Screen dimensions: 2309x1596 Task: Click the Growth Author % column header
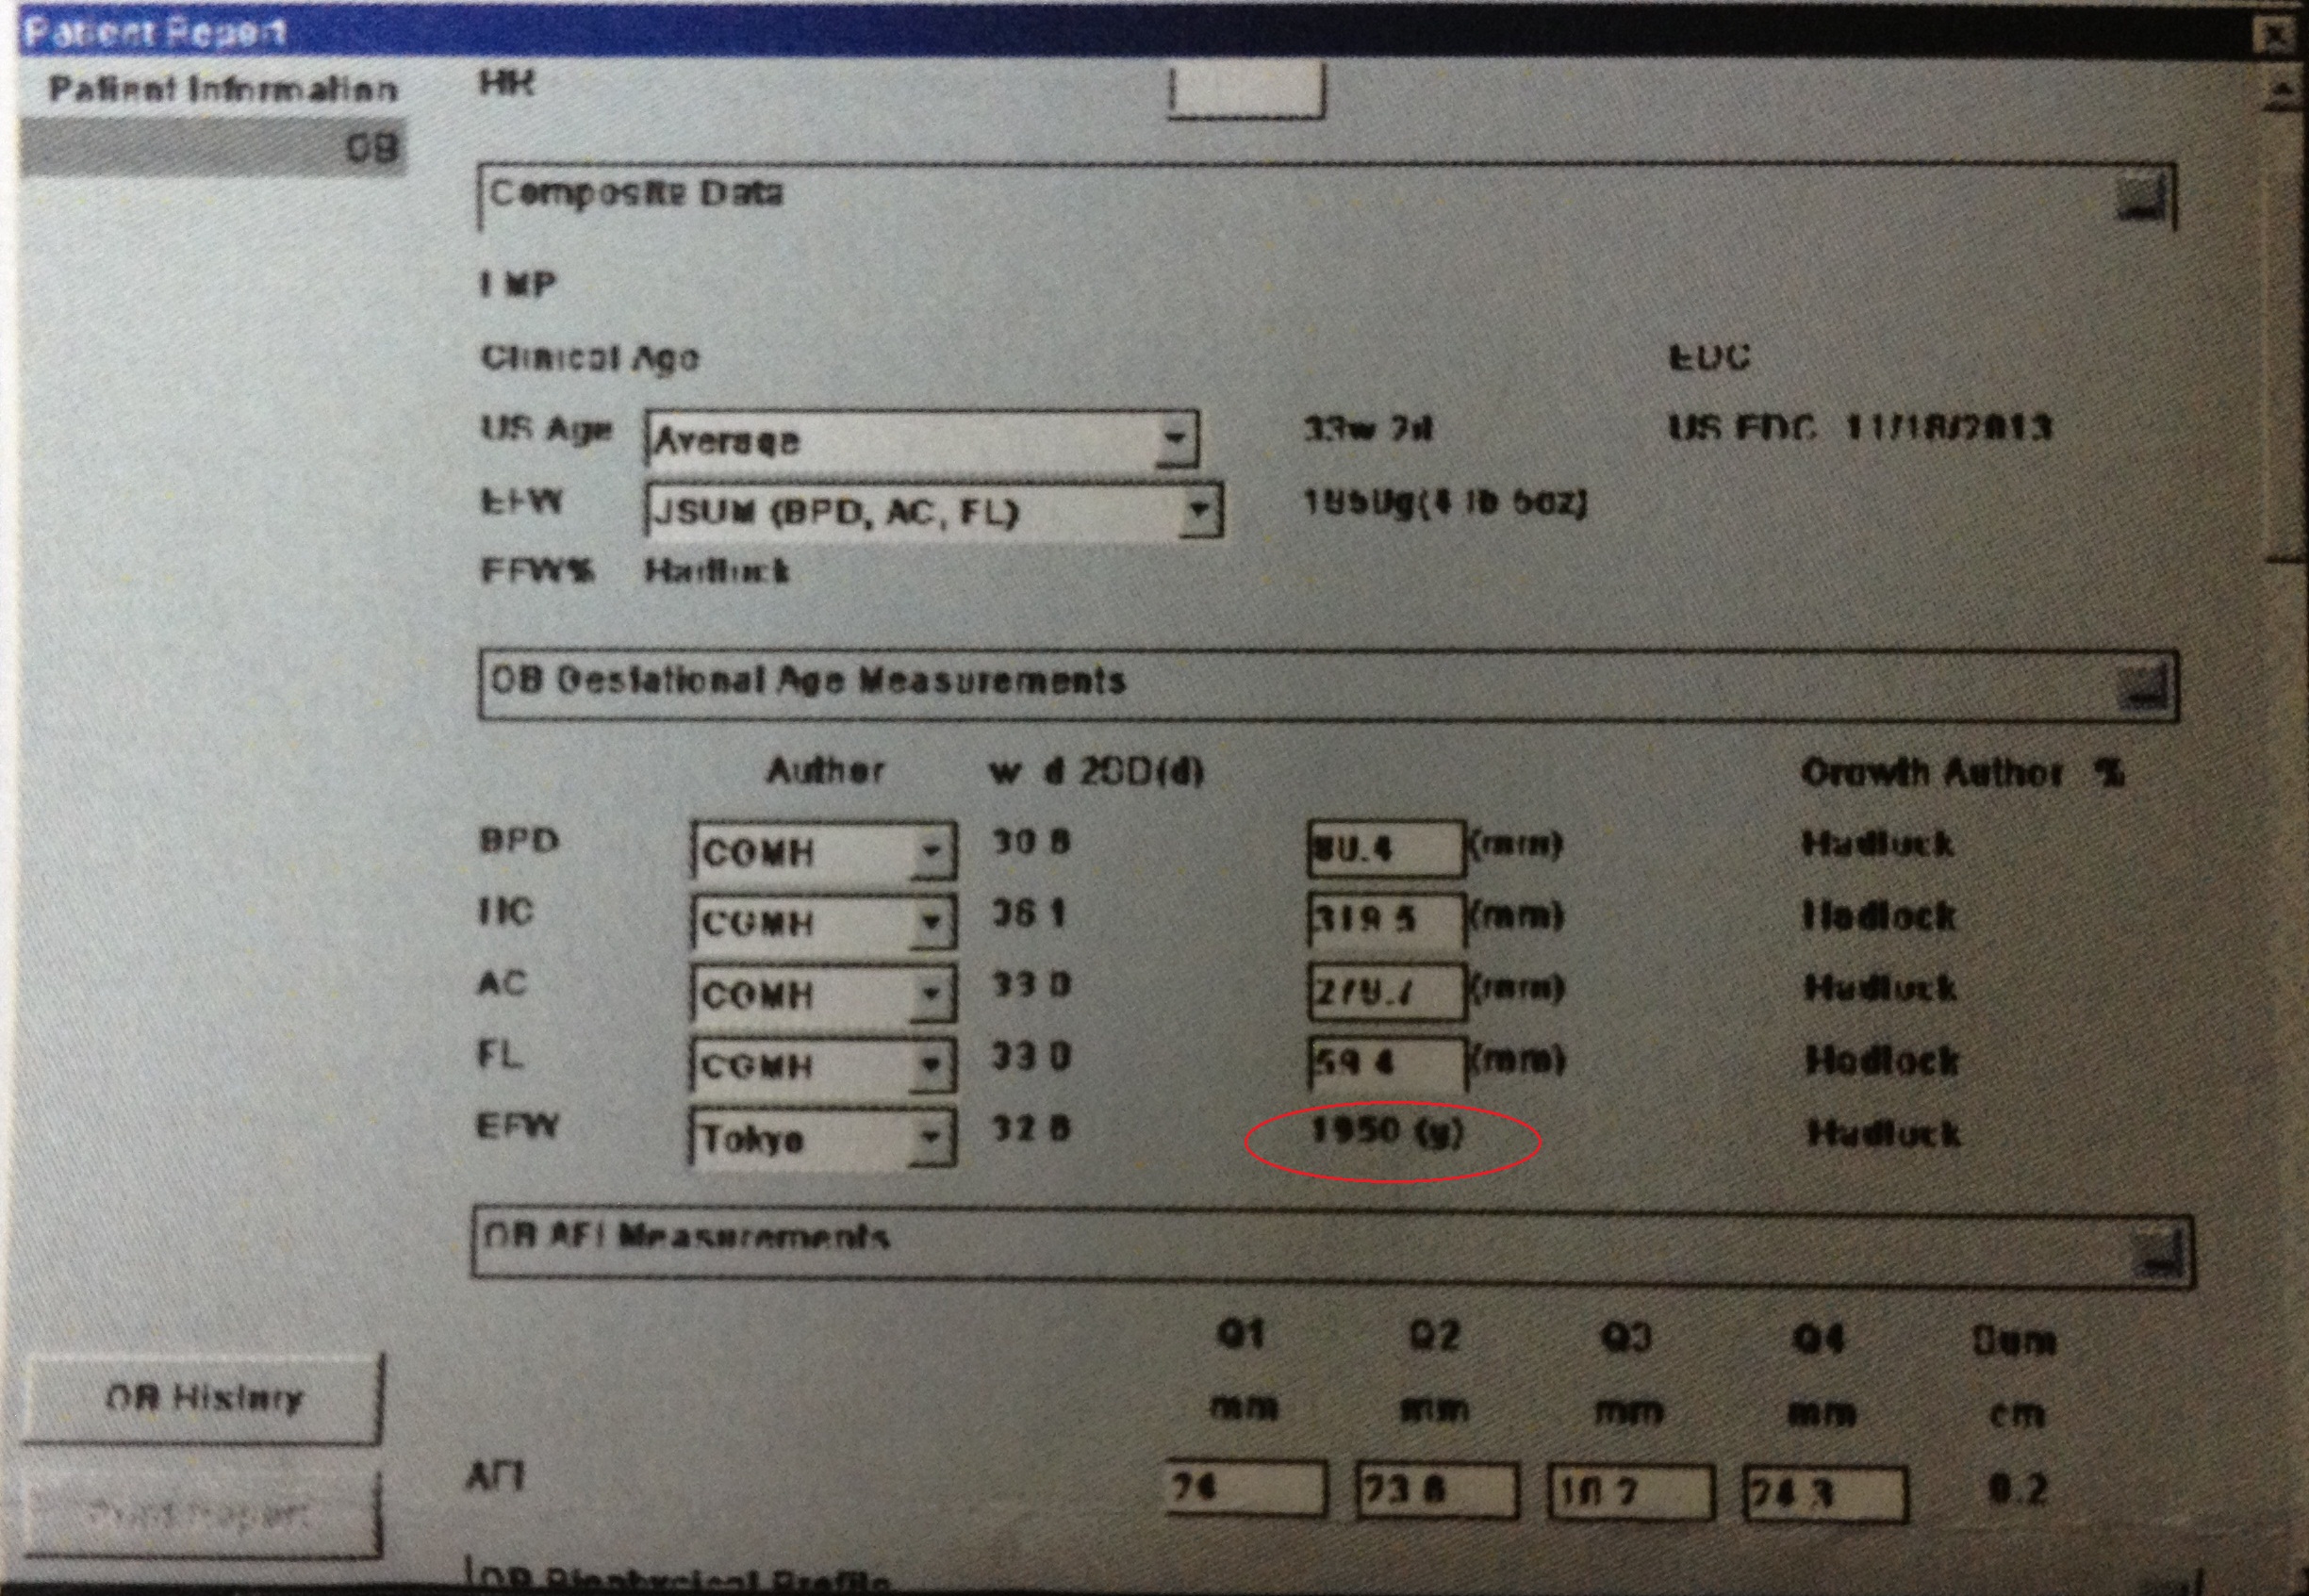point(1962,772)
